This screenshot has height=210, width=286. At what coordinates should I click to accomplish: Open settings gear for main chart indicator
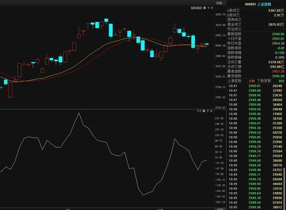tap(204, 8)
